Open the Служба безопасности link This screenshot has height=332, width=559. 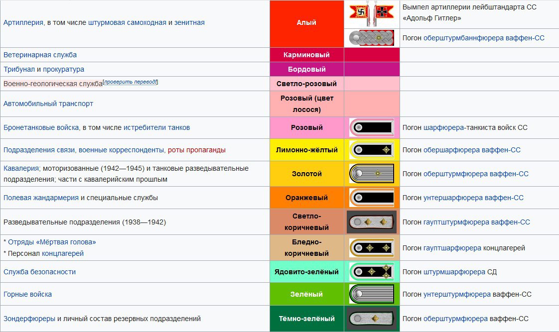click(39, 272)
